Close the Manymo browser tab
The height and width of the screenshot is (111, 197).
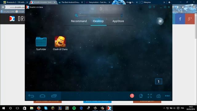(164, 2)
